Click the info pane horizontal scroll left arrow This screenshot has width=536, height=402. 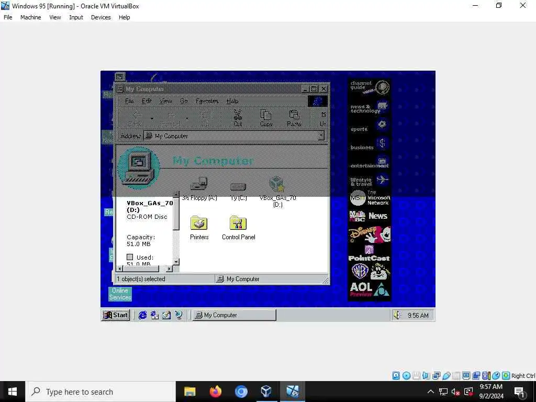tap(119, 269)
